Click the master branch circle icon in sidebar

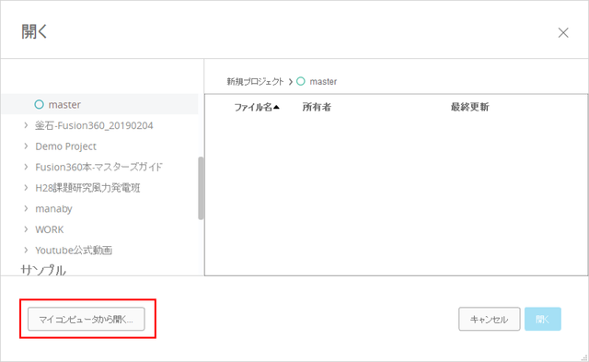[x=39, y=104]
